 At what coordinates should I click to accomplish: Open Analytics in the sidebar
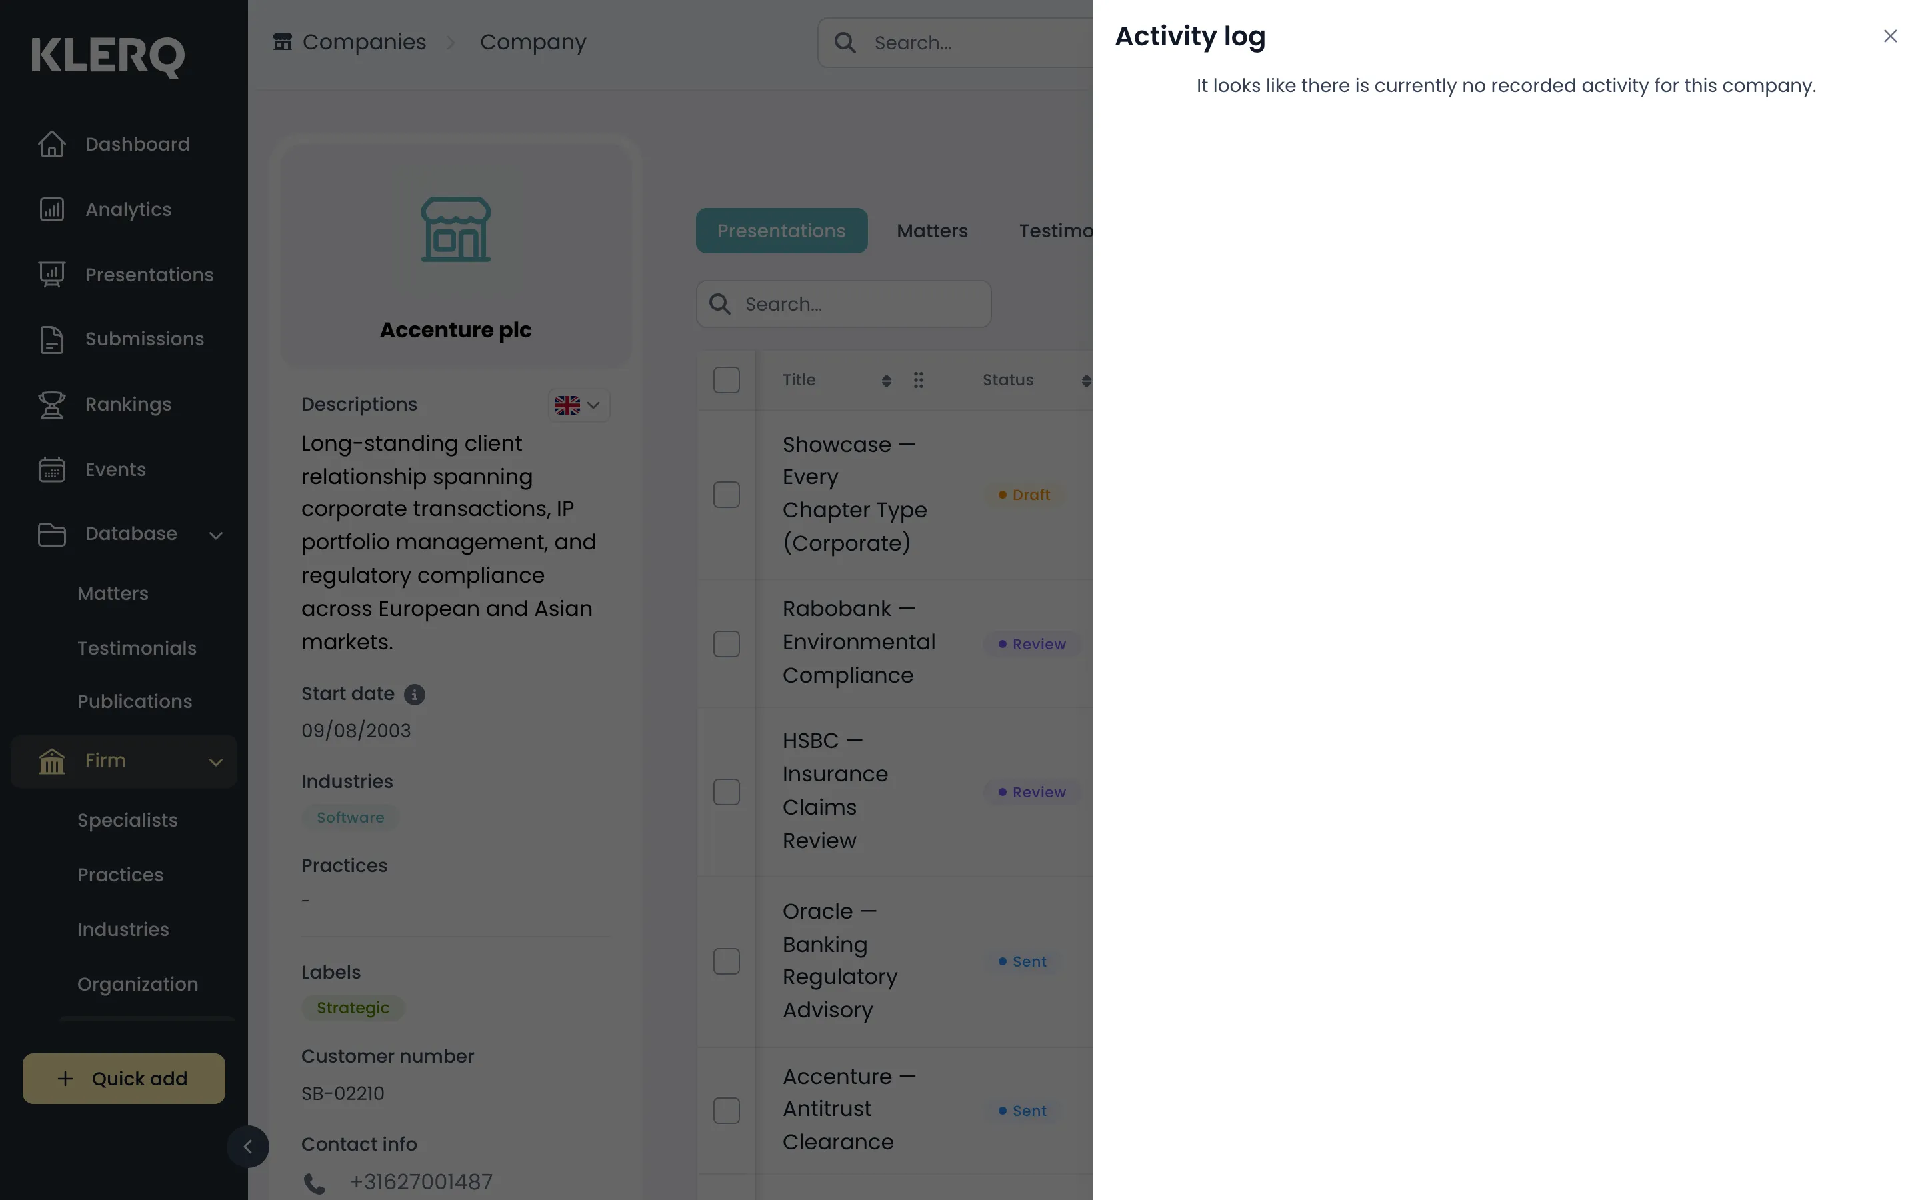click(x=128, y=209)
